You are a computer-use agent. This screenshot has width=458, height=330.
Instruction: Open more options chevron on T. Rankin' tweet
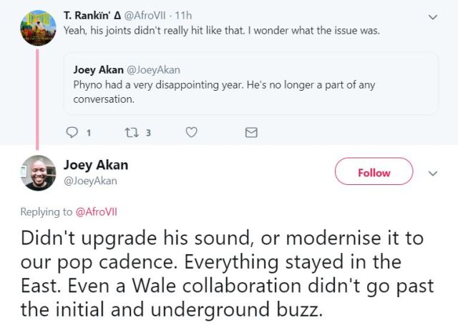coord(432,16)
